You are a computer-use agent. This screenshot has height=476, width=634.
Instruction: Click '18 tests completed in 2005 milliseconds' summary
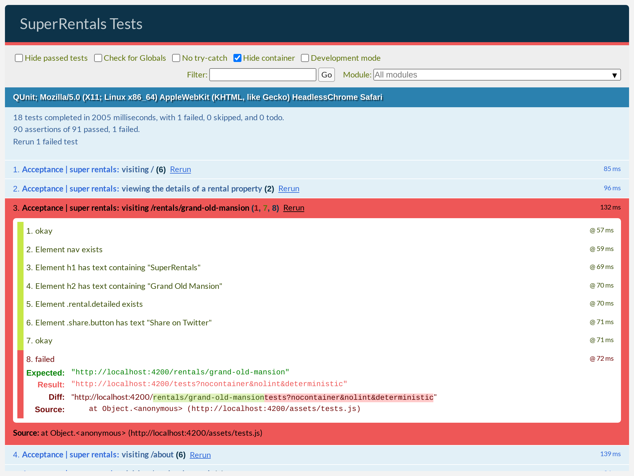click(x=149, y=117)
